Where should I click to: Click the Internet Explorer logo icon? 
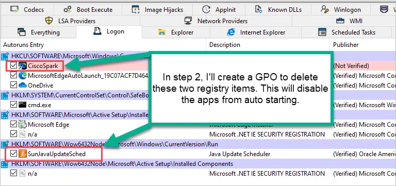(231, 32)
